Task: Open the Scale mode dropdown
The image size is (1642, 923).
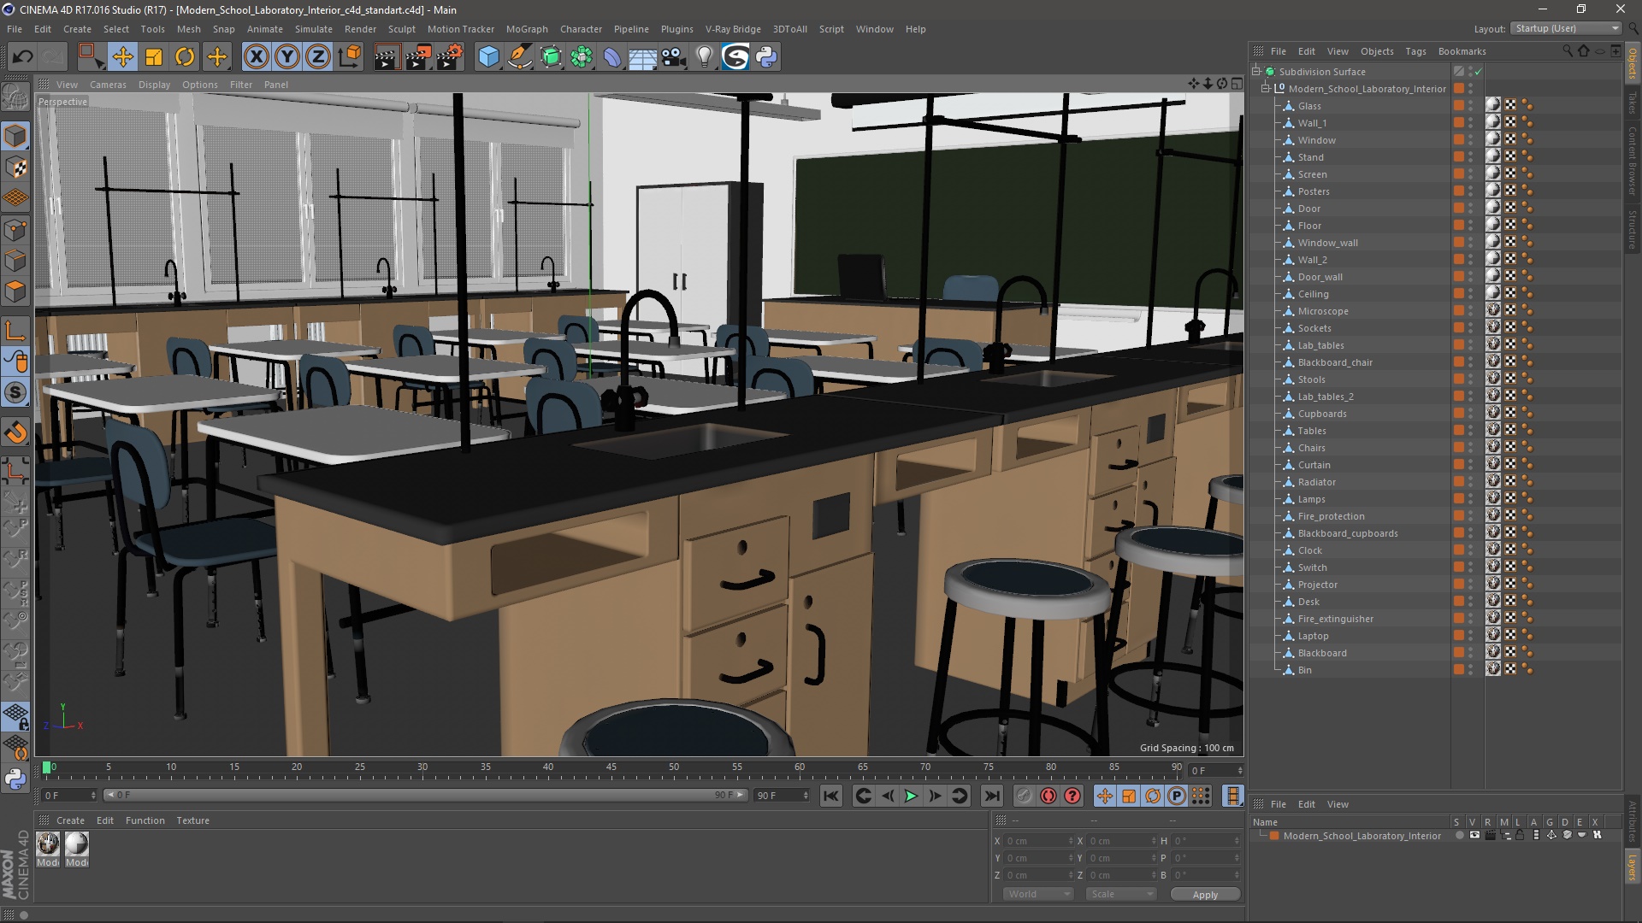Action: point(1120,894)
